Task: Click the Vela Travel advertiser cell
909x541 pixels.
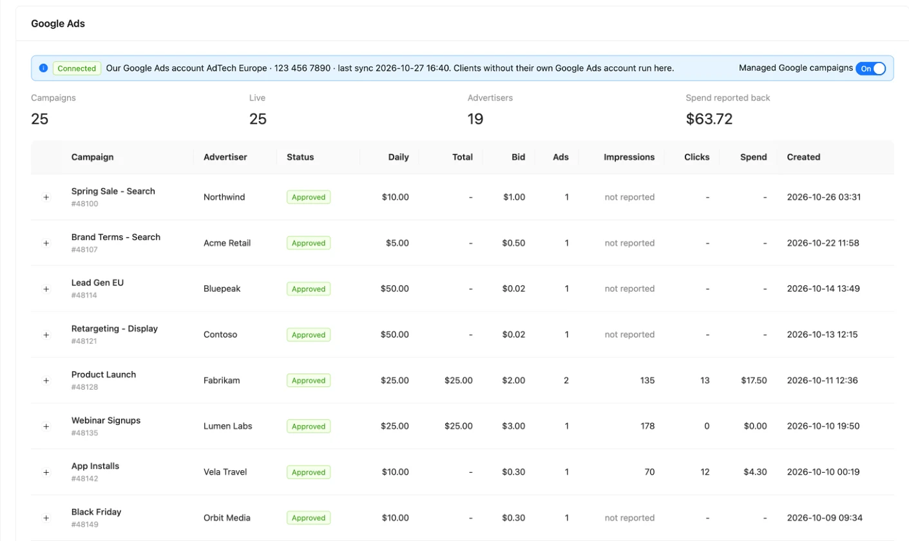Action: point(226,472)
